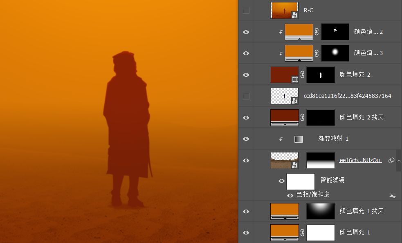Select the ccd81ea1216f22...83f4245837164 layer name
This screenshot has height=243, width=402.
click(347, 96)
